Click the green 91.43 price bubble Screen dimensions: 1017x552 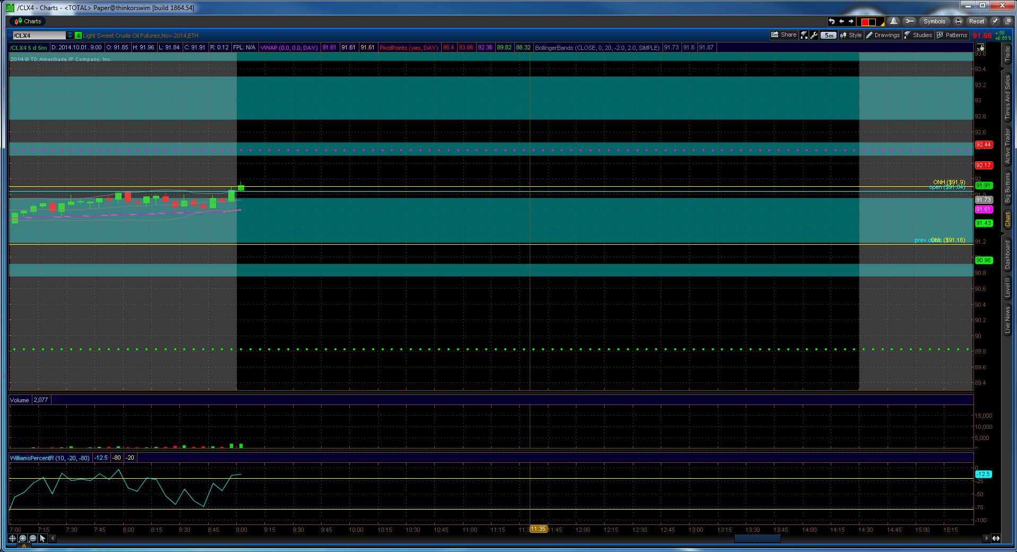pyautogui.click(x=984, y=223)
